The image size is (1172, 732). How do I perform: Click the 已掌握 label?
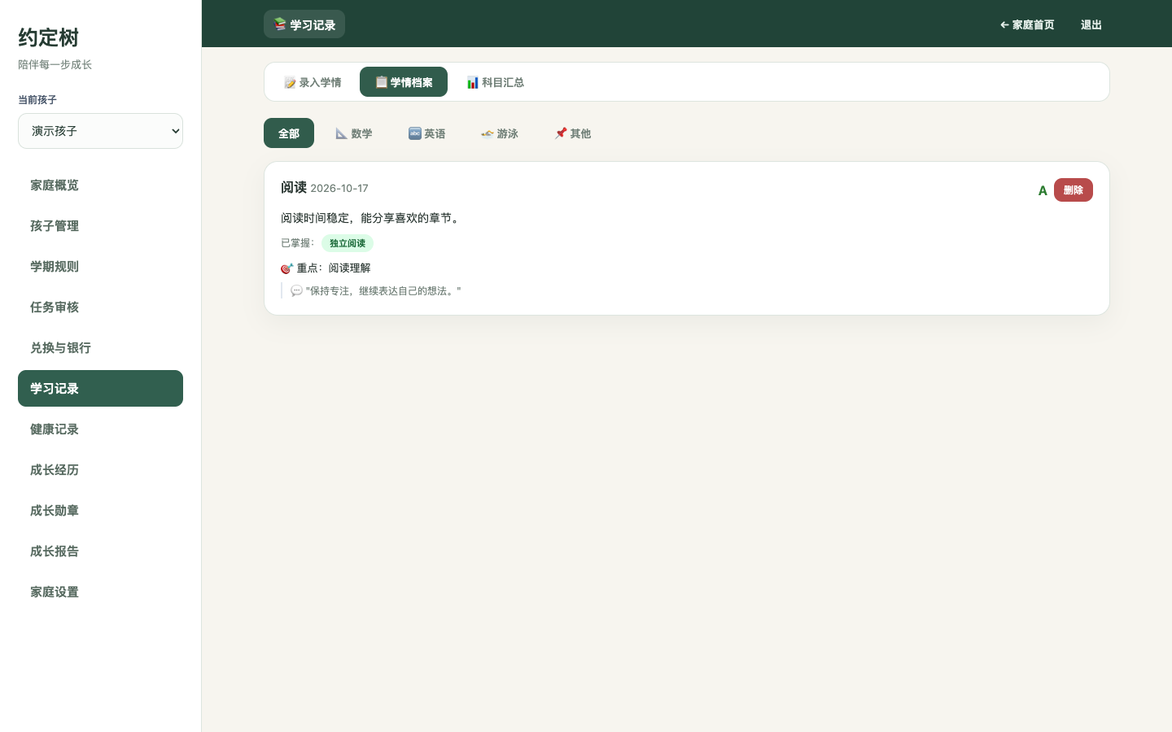298,243
